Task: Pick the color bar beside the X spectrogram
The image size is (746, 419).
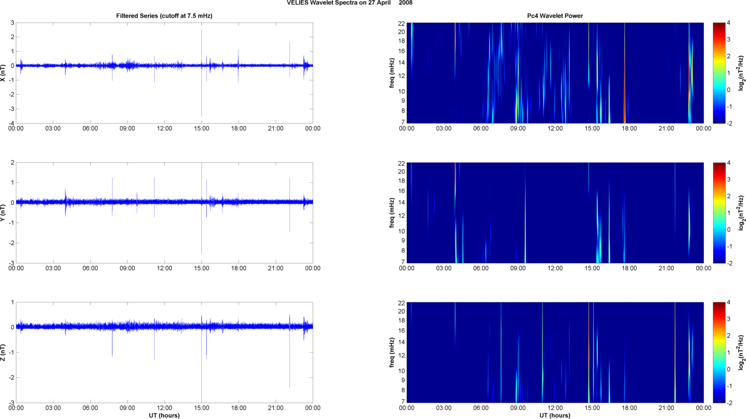Action: [x=719, y=73]
